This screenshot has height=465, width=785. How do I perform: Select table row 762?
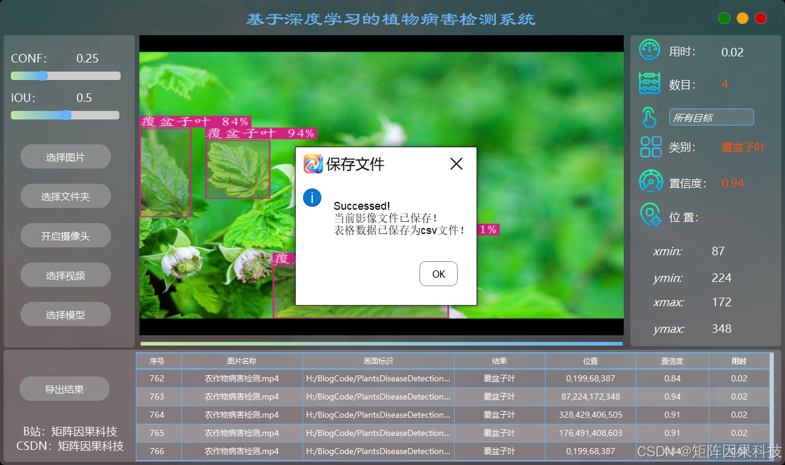(453, 378)
